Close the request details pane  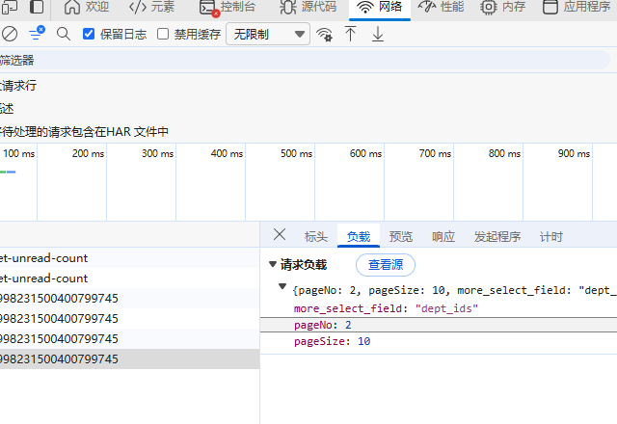280,235
